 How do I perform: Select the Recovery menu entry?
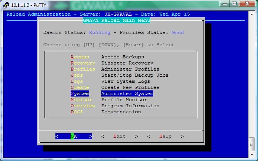tap(83, 63)
